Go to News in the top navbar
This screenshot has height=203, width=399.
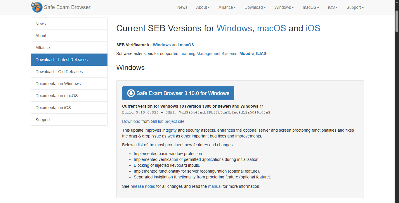[x=182, y=7]
